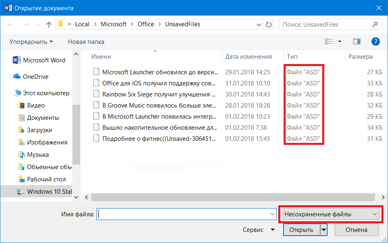Screen dimensions: 388x243
Task: Click date 01.02.2018 15:45 cell
Action: coord(247,139)
